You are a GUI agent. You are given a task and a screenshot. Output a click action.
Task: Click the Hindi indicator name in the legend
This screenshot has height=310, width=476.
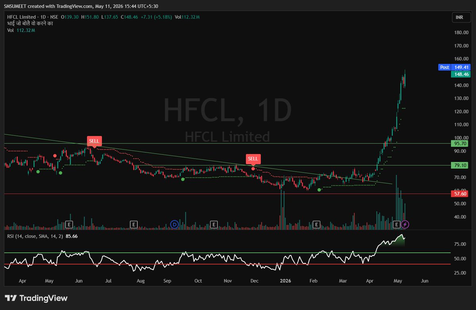[x=30, y=23]
